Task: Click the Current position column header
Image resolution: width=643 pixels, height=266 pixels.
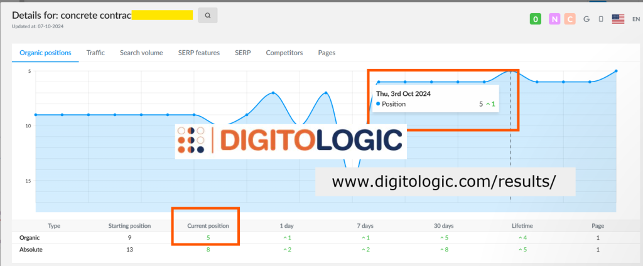Action: pyautogui.click(x=208, y=226)
